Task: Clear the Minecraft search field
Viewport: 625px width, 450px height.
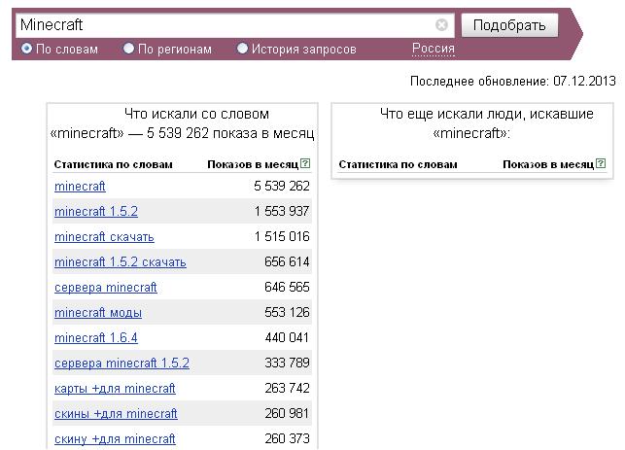Action: (441, 25)
